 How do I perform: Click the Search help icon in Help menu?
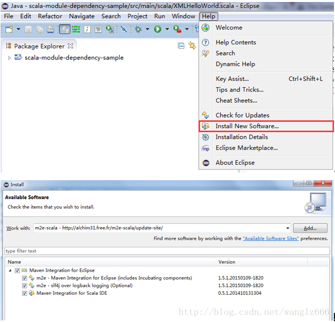[x=205, y=53]
